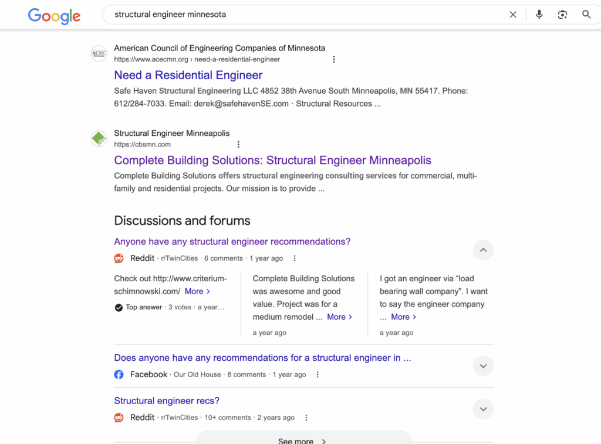Click American Council of Engineering Companies of Minnesota title
Viewport: 601px width, 444px height.
click(220, 48)
